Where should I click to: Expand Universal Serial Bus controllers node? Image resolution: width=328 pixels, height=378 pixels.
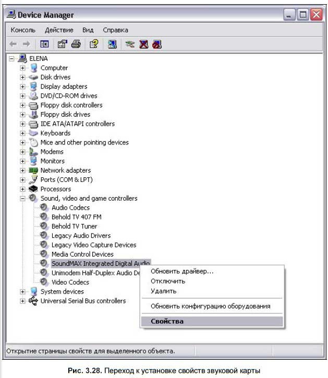22,301
